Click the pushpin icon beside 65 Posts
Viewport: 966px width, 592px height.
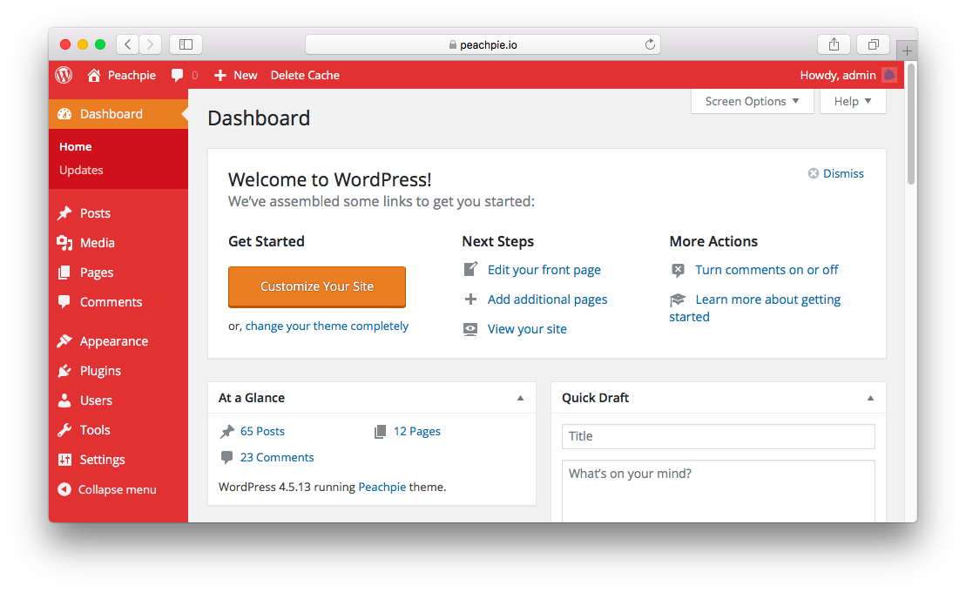(227, 431)
